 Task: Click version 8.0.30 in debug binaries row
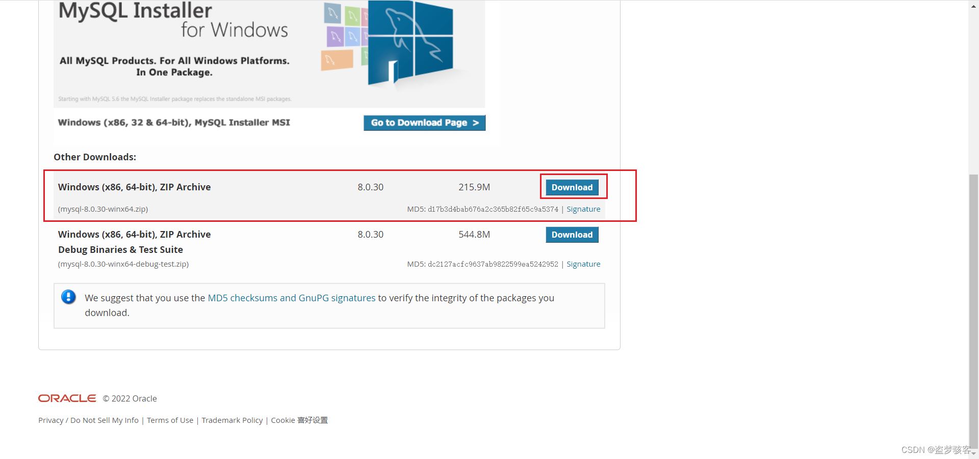pos(371,235)
